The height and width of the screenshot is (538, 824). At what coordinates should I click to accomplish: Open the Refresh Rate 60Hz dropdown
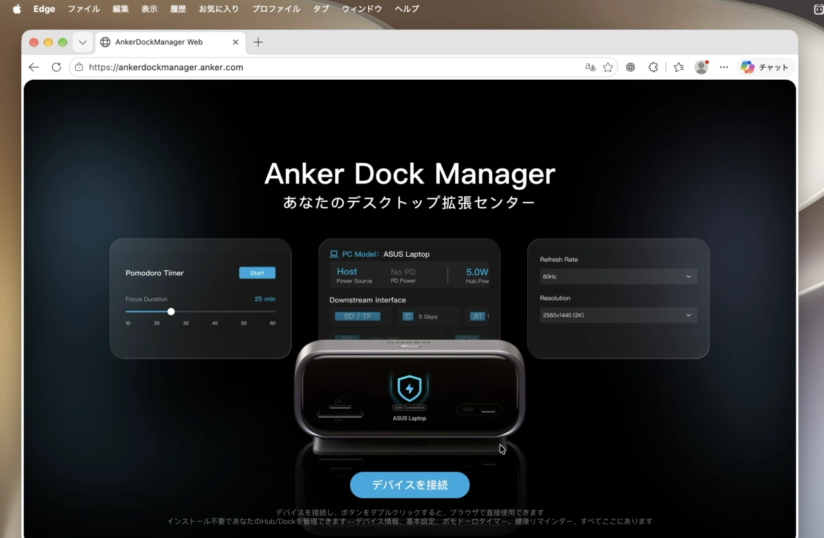pyautogui.click(x=618, y=277)
